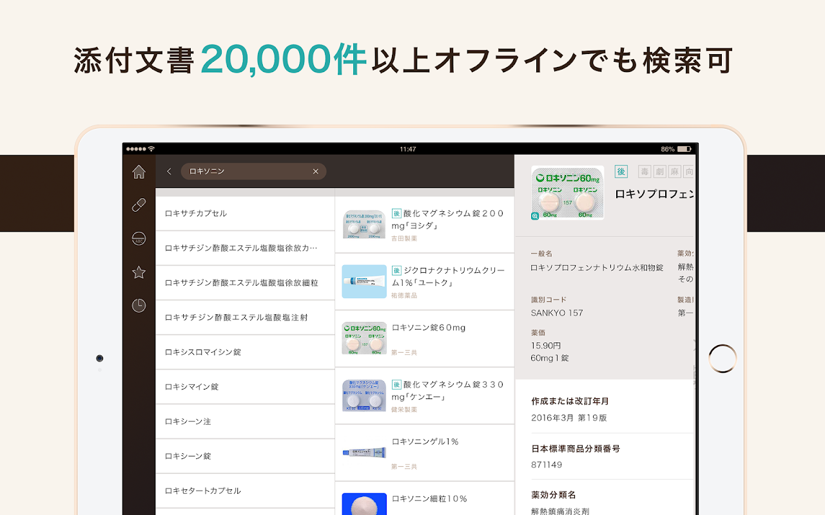Image resolution: width=825 pixels, height=515 pixels.
Task: Tap the ロキソニン錠60mg result thumbnail
Action: (364, 339)
